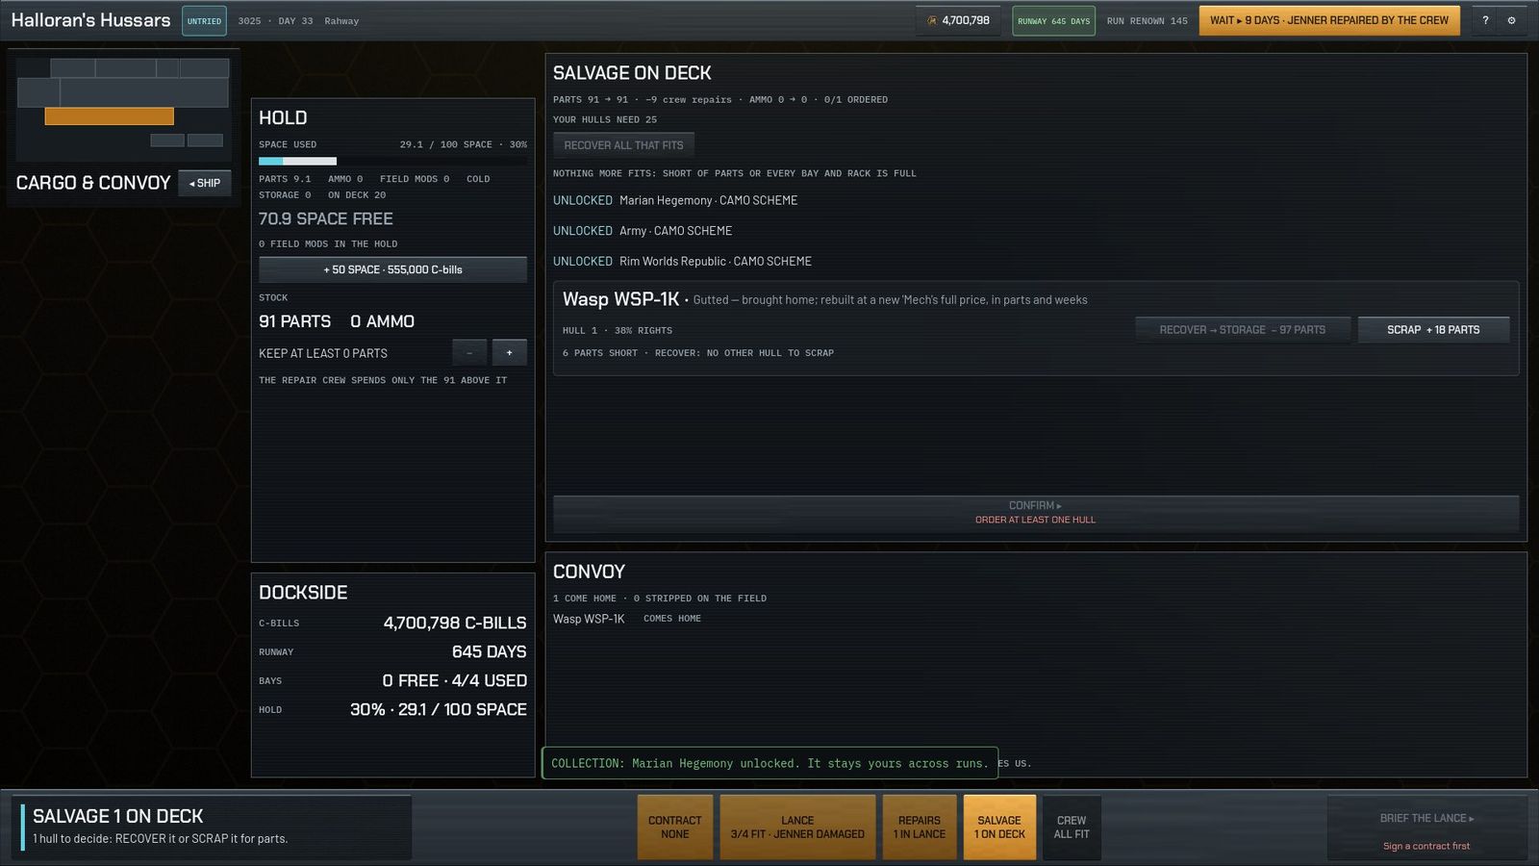Open the LANCE 3/4 FIT tab
This screenshot has width=1539, height=866.
(x=797, y=828)
